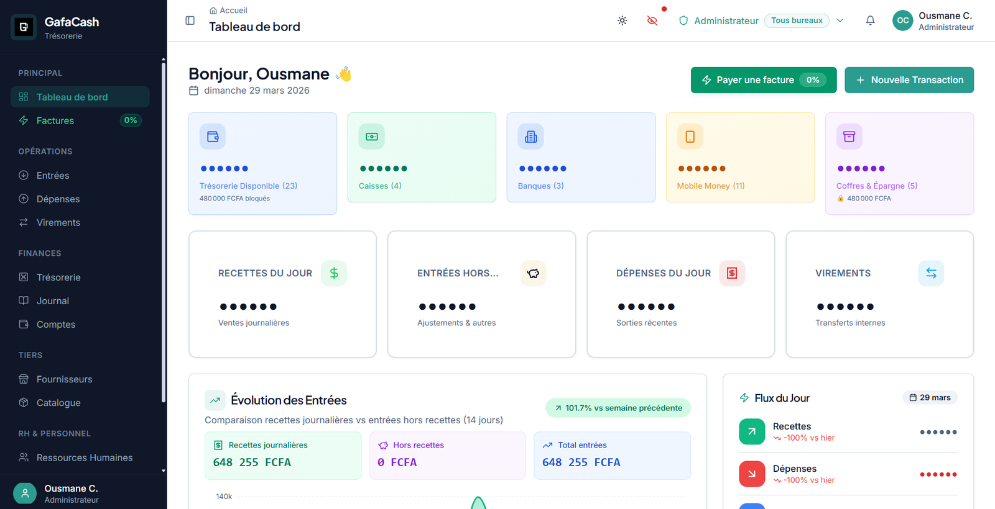Open Ressources Humaines in sidebar
This screenshot has height=509, width=995.
[80, 457]
